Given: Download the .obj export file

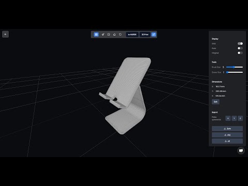Looking at the screenshot, I should tap(227, 135).
